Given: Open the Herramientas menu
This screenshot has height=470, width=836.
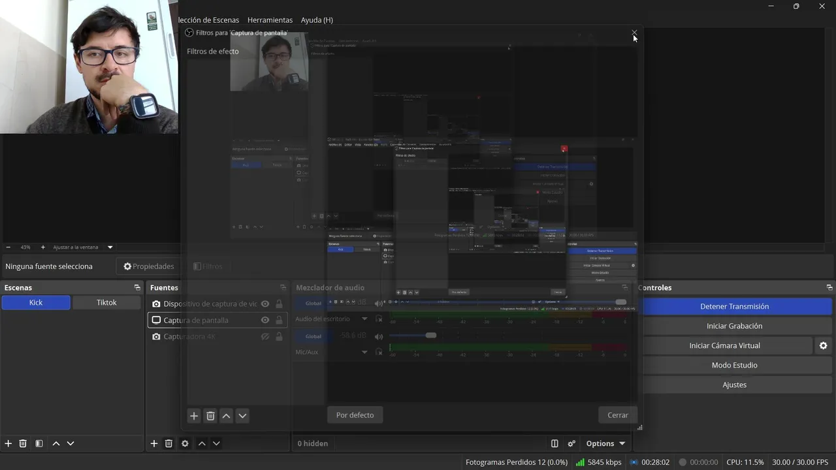Looking at the screenshot, I should click(x=270, y=20).
